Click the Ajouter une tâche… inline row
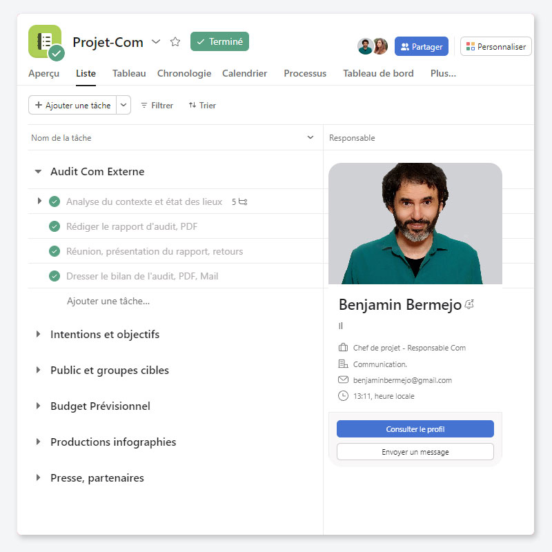The height and width of the screenshot is (552, 552). [x=108, y=301]
